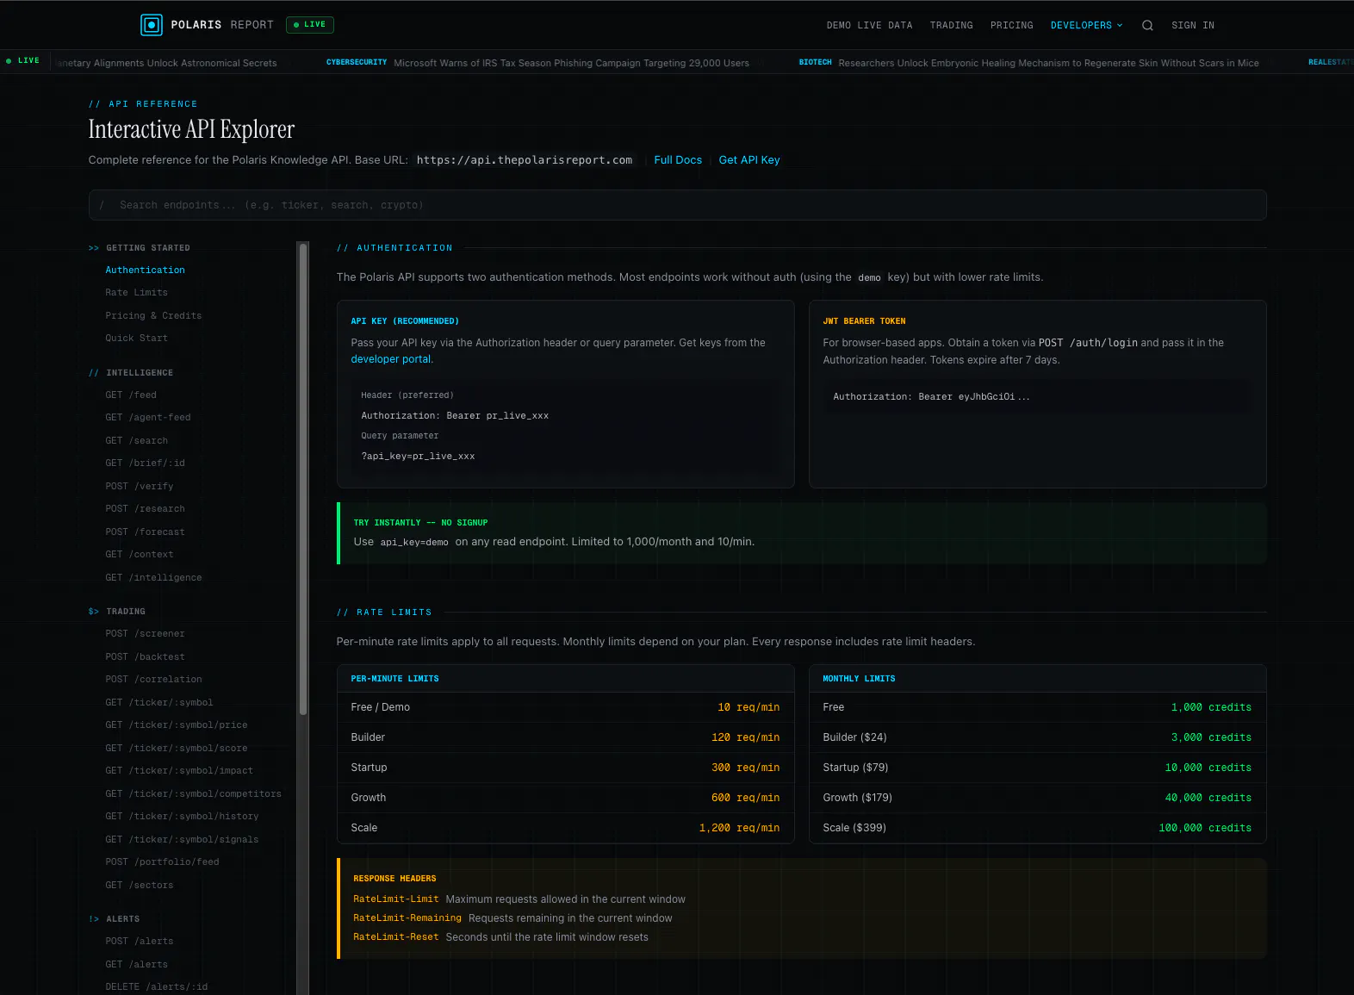The width and height of the screenshot is (1354, 995).
Task: Click Sign In in header
Action: 1192,25
